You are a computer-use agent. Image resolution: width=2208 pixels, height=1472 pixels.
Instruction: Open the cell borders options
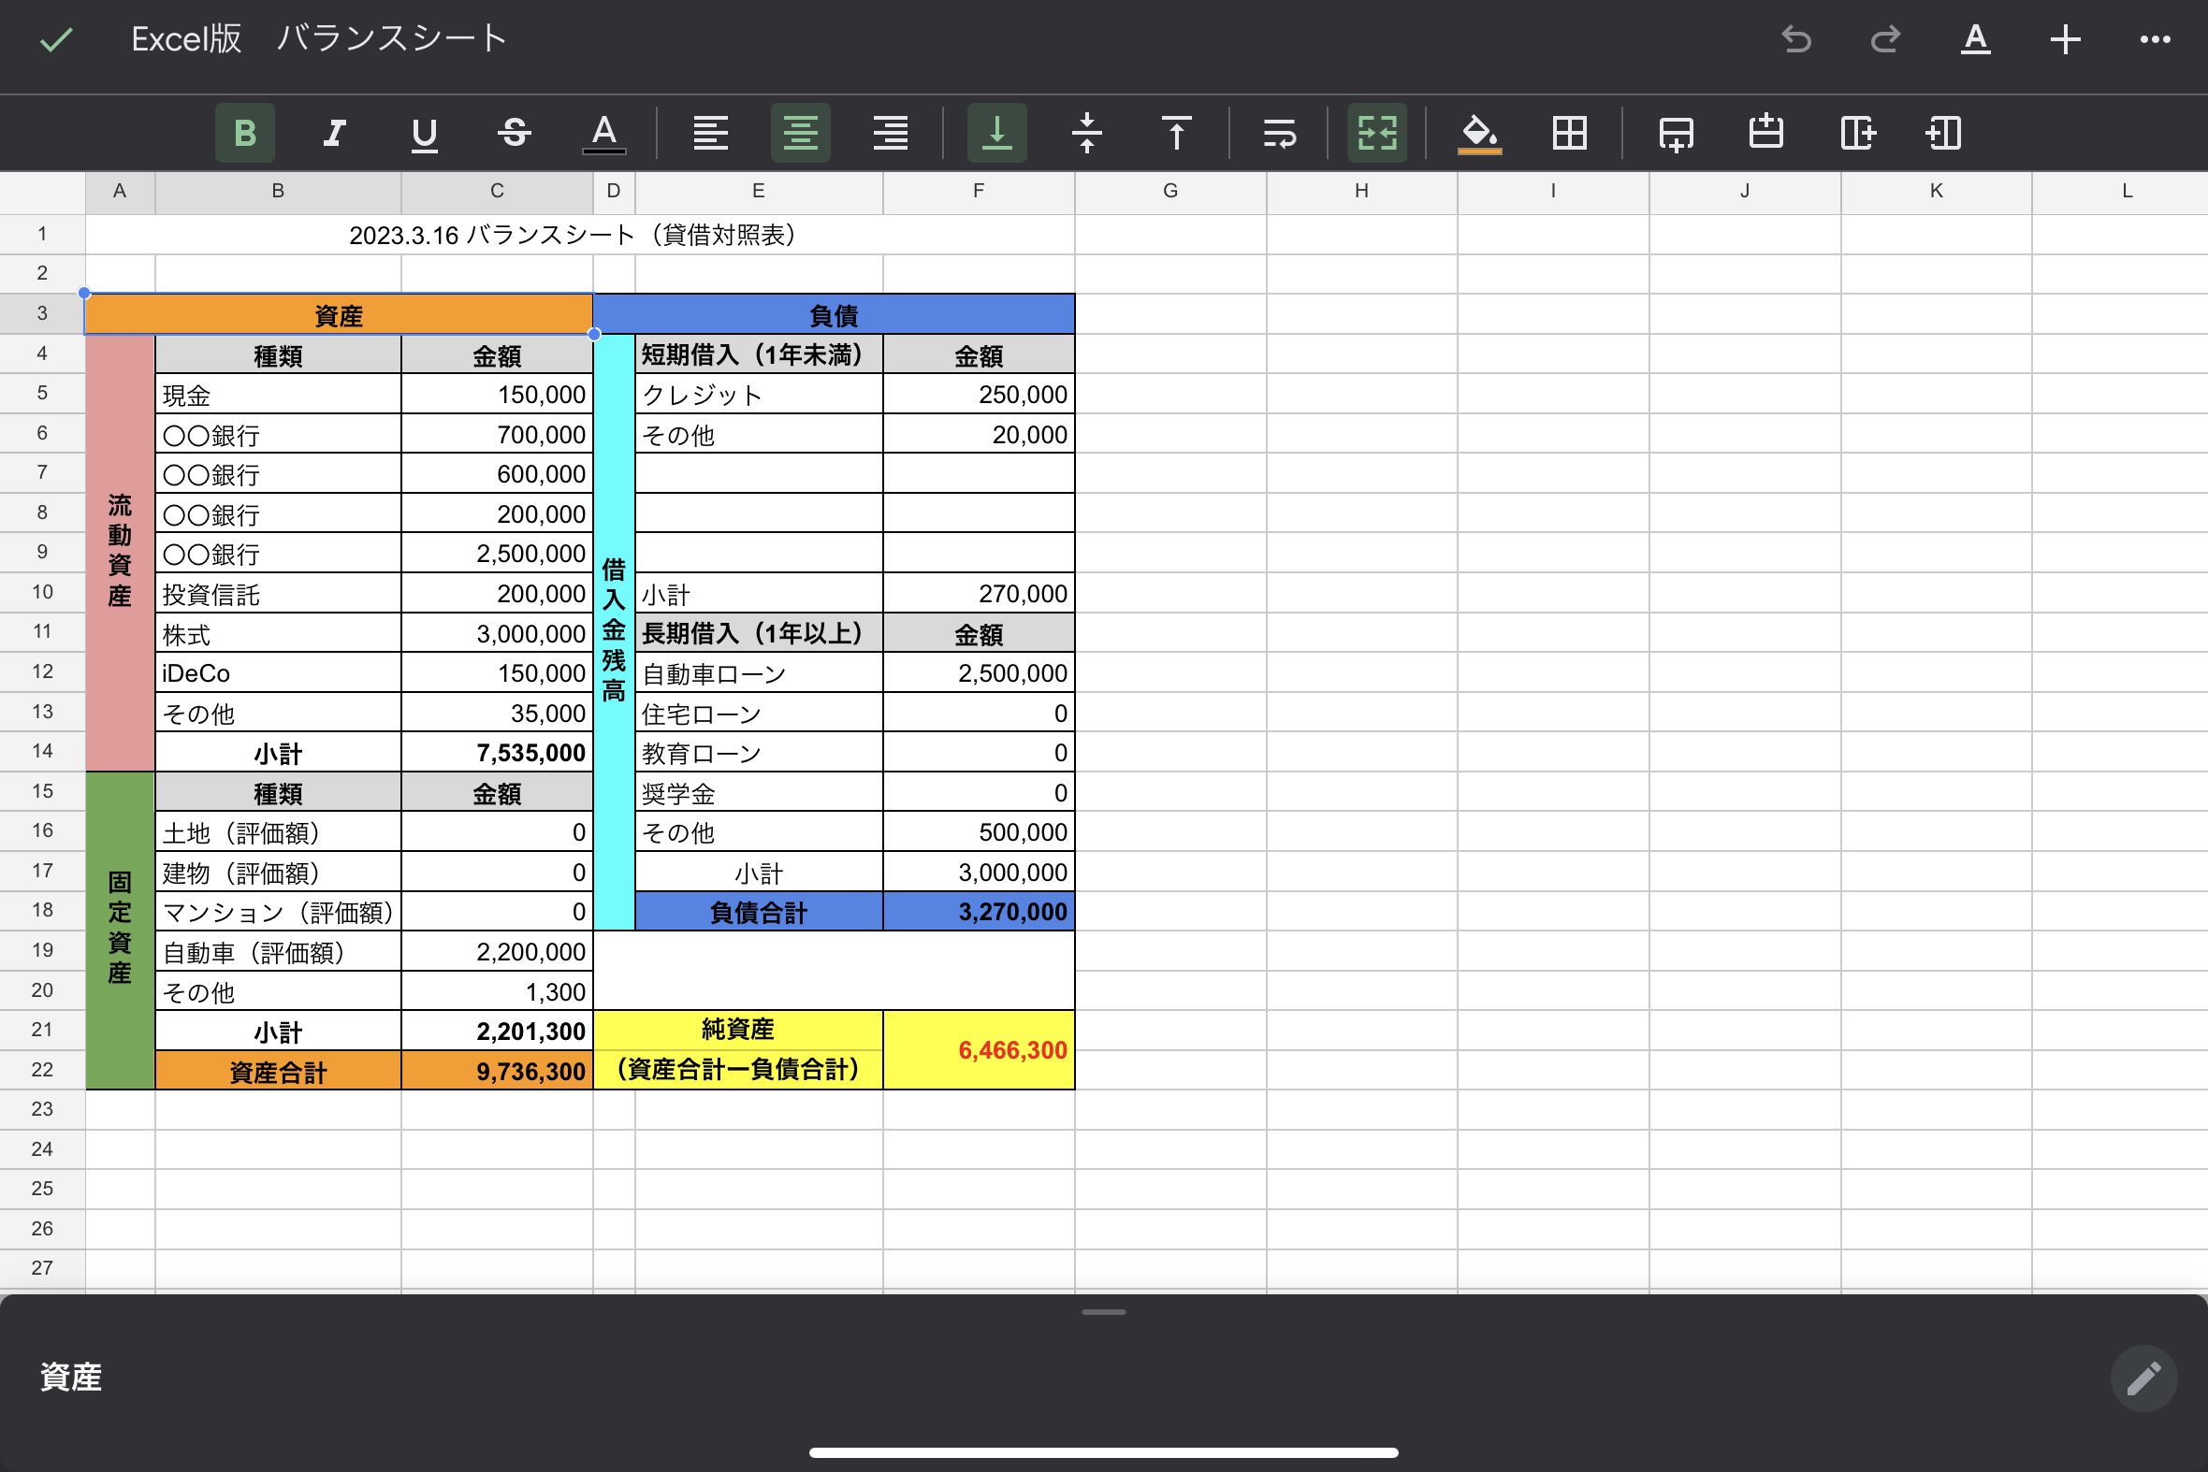tap(1569, 134)
